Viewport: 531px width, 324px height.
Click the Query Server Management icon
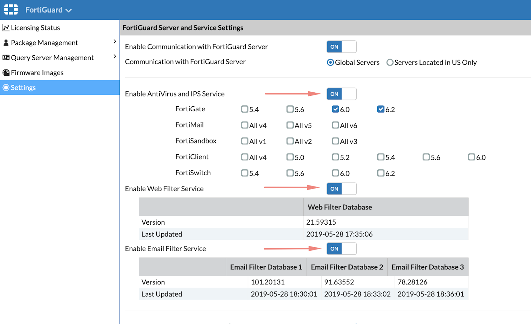click(6, 58)
